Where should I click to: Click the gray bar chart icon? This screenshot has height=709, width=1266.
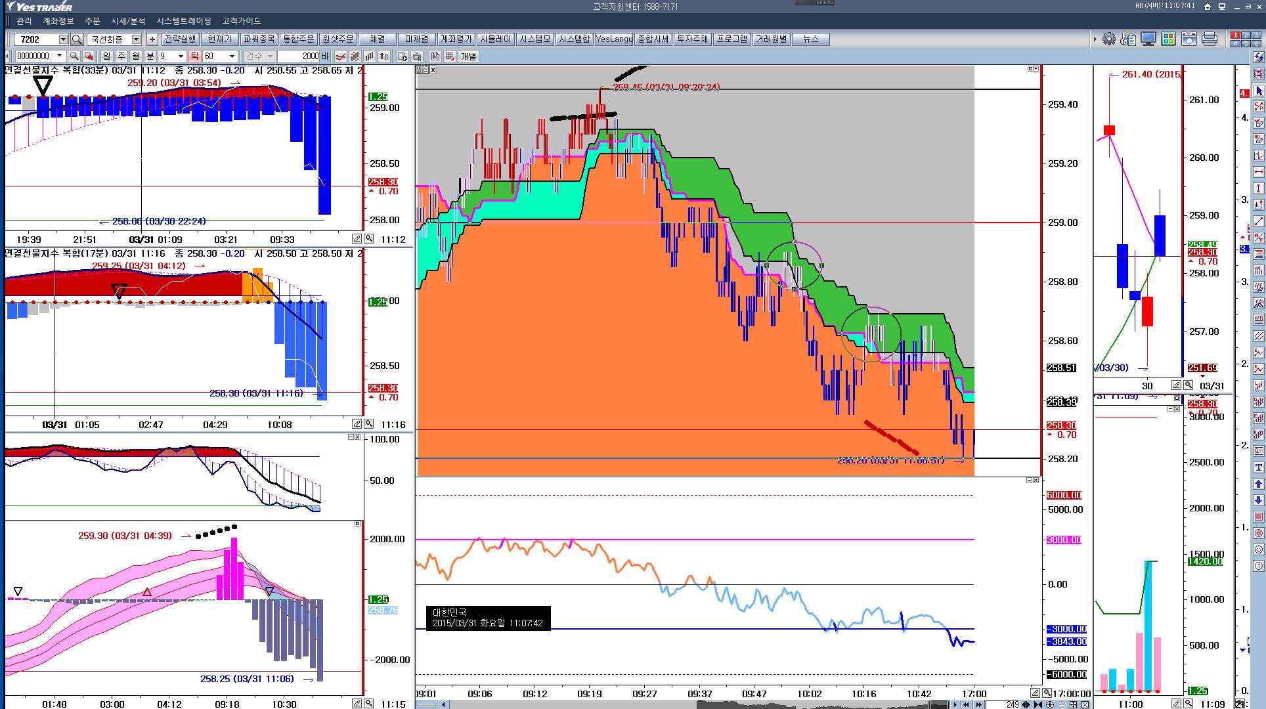(370, 56)
